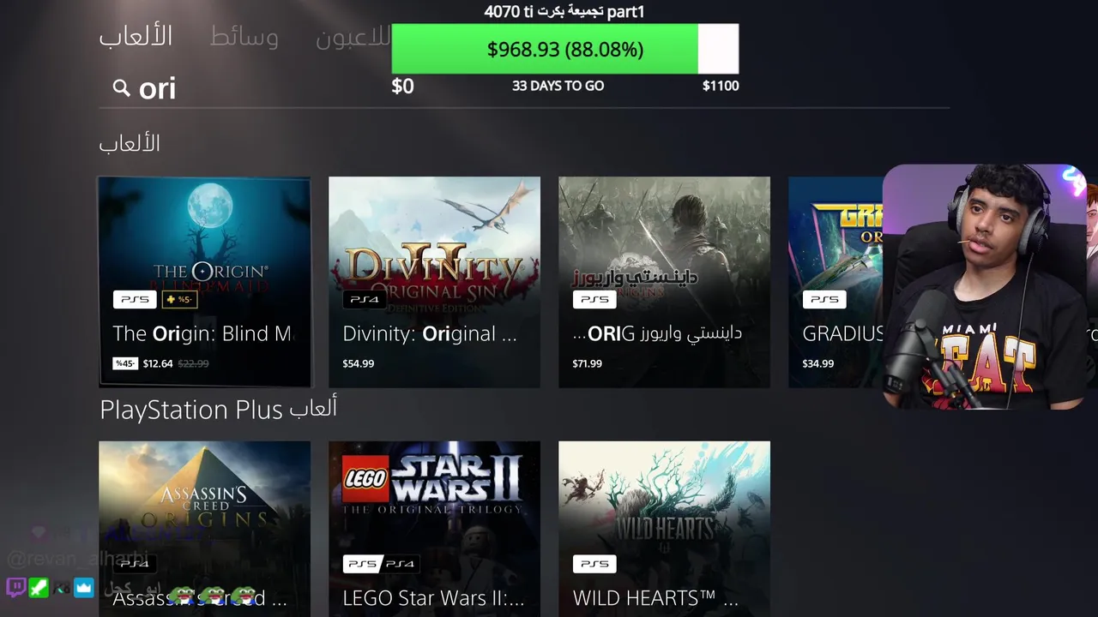Click the PS Plus discount badge on The Origin
This screenshot has width=1098, height=617.
click(179, 299)
